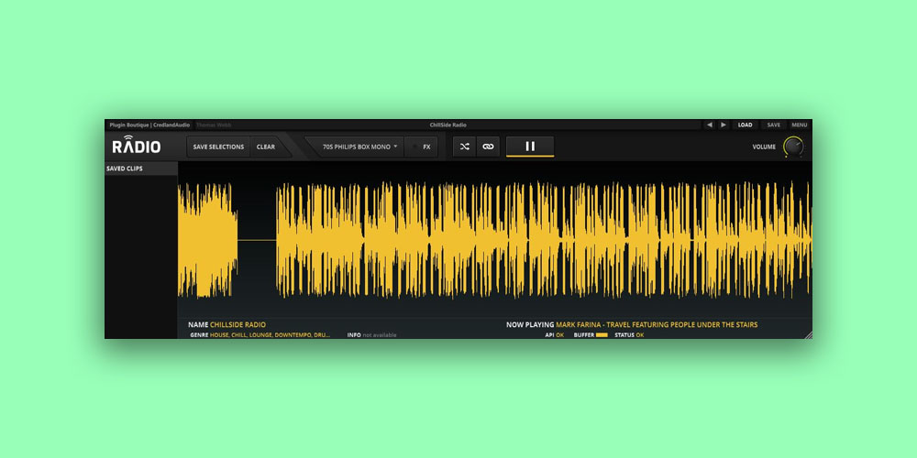Click Plugin Boutique | CredlandAudio title text
Screen dimensions: 917x458
(149, 125)
